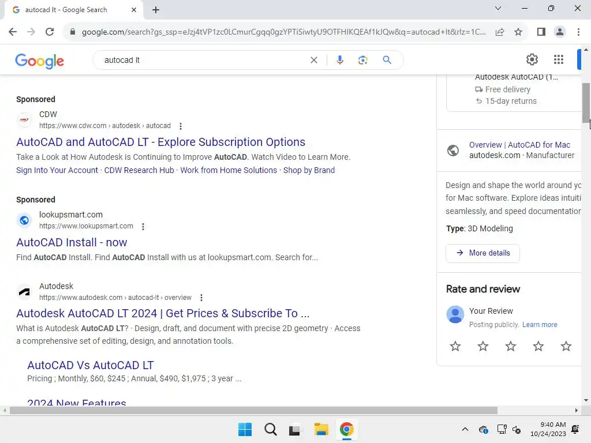This screenshot has height=443, width=591.
Task: Click the Your Review avatar
Action: [455, 314]
